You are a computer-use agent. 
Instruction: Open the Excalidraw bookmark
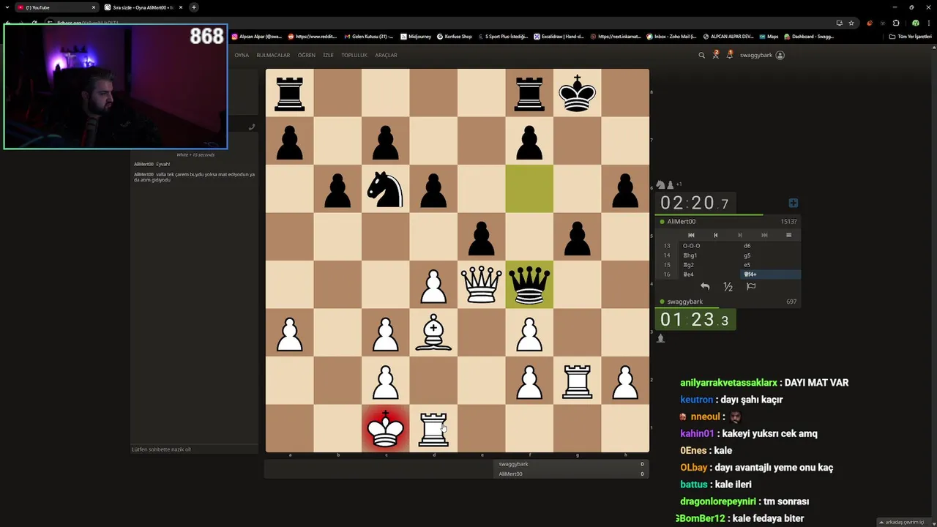pos(559,36)
